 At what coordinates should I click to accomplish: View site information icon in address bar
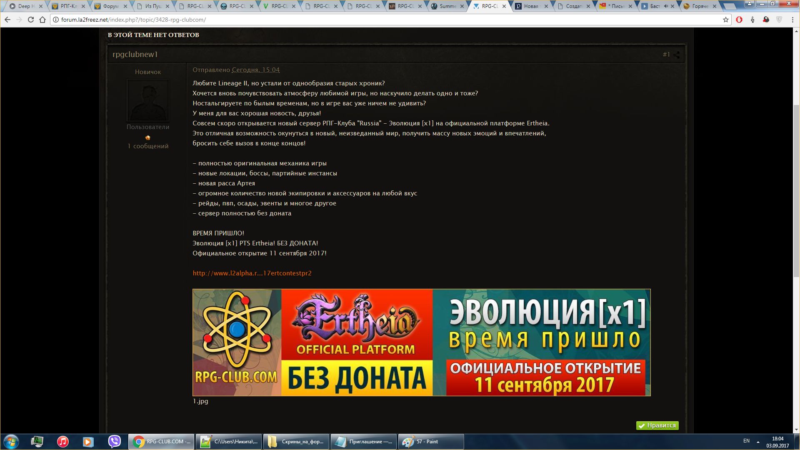point(56,20)
